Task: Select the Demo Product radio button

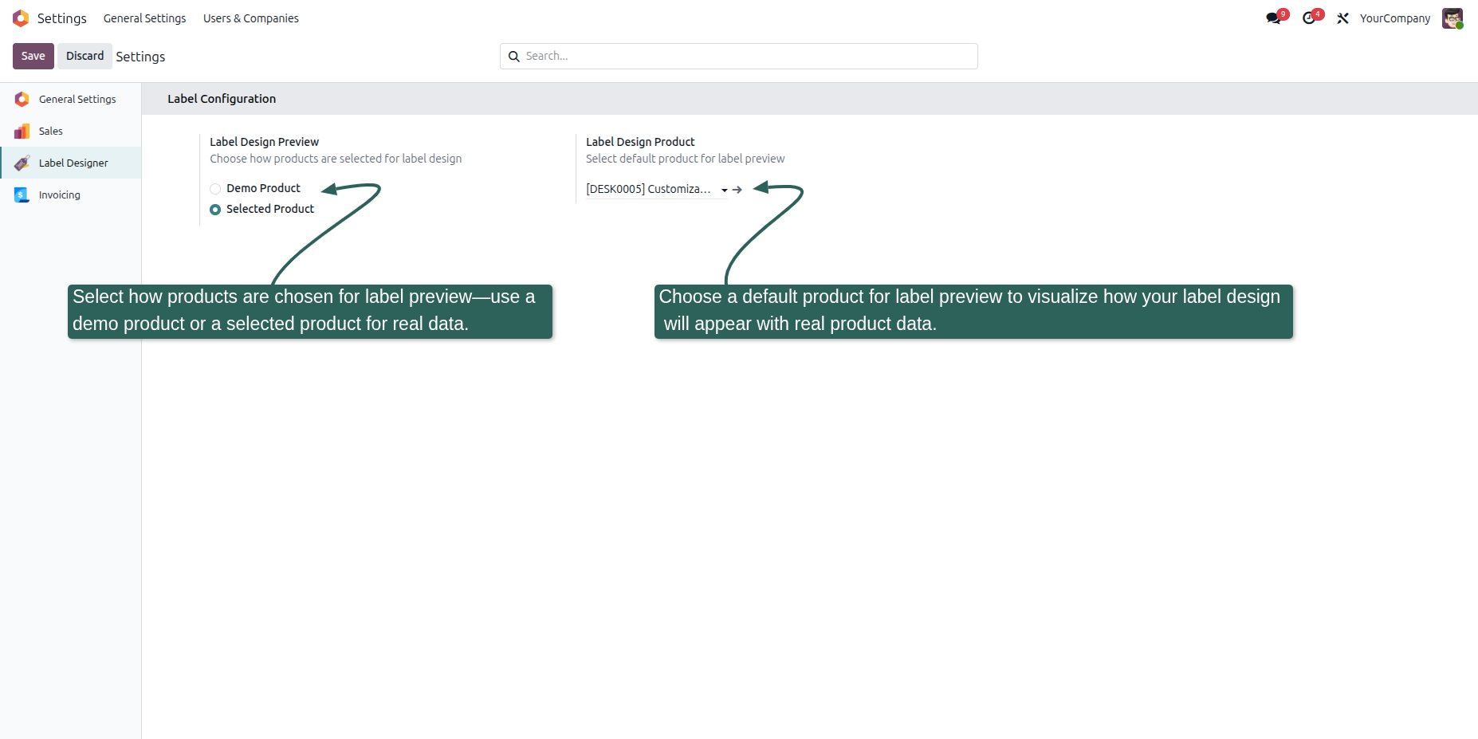Action: (x=215, y=189)
